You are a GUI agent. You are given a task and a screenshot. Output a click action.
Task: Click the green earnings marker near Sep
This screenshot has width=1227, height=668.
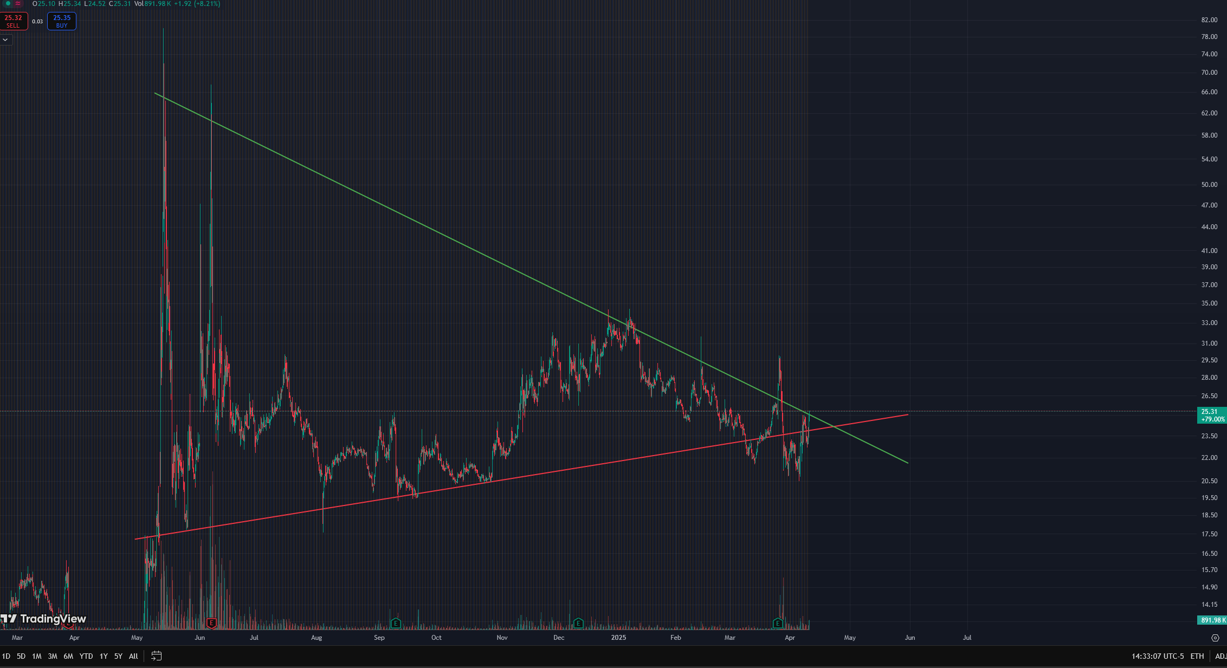tap(396, 623)
